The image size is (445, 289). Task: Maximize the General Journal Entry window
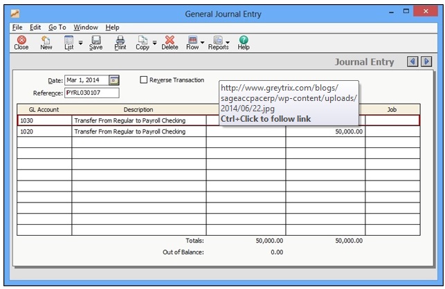406,11
